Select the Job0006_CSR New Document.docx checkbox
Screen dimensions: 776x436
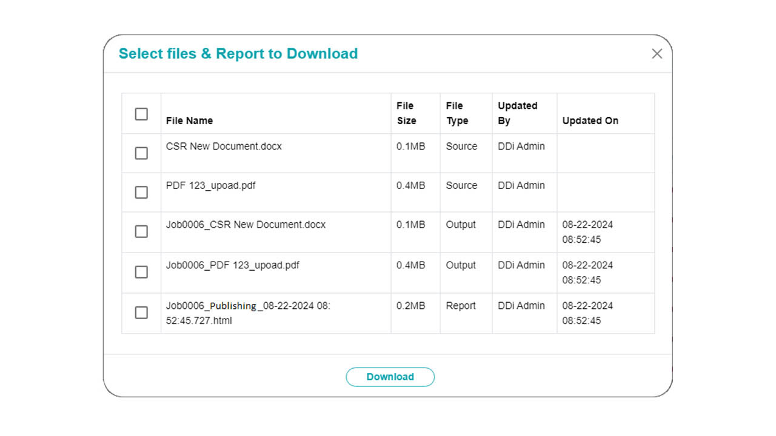point(141,231)
